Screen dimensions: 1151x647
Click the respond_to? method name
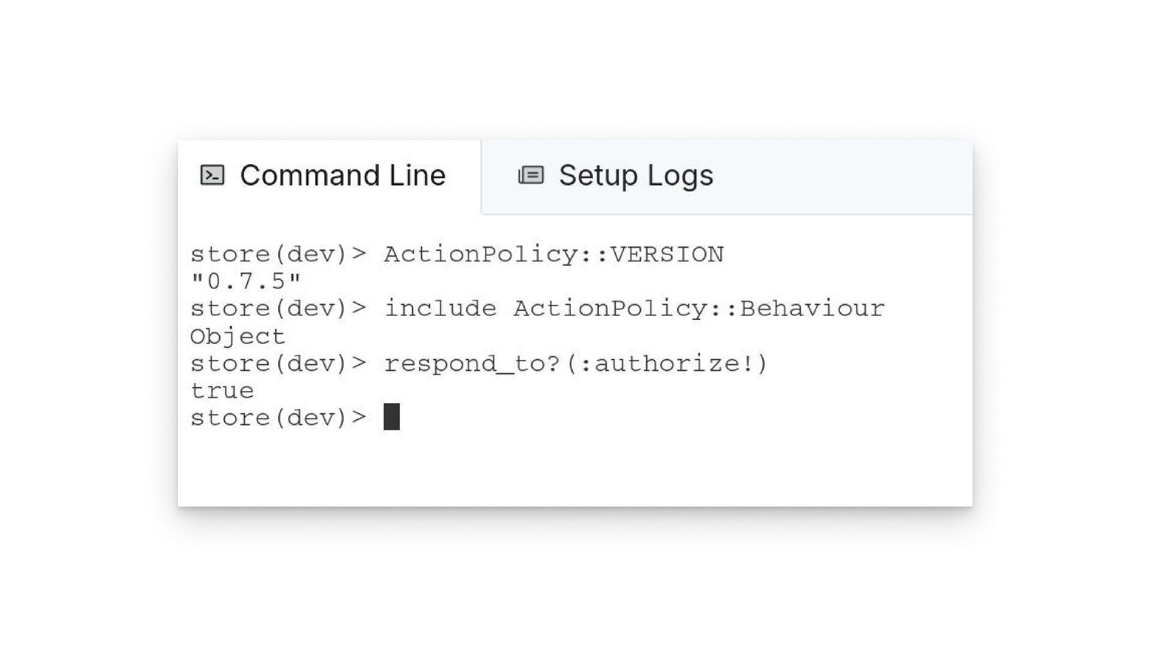[472, 364]
